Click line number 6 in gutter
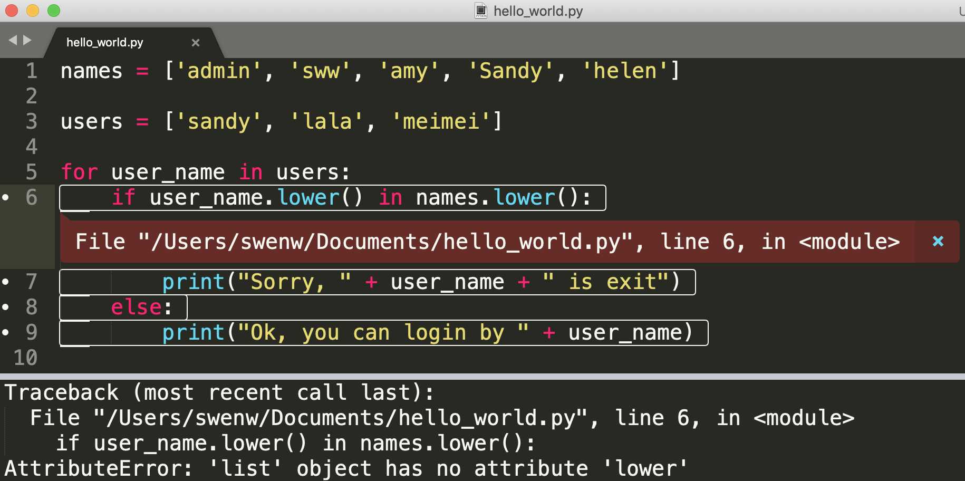Image resolution: width=965 pixels, height=481 pixels. click(32, 197)
